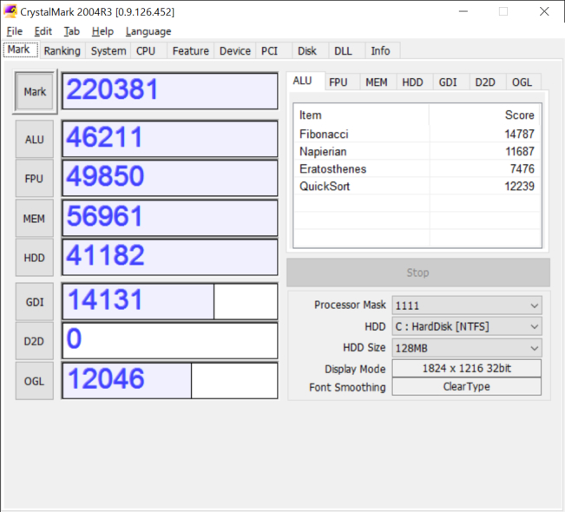
Task: Click the MEM score 56961
Action: (170, 219)
